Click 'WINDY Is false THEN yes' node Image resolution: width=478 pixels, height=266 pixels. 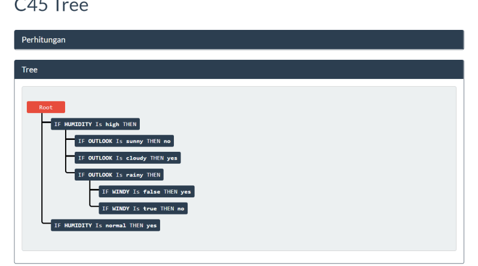[146, 191]
